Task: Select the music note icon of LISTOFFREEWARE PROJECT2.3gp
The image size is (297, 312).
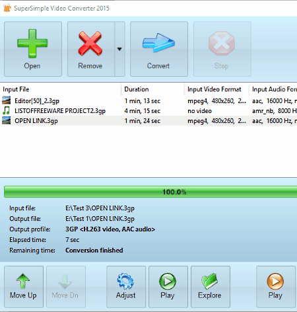Action: [6, 110]
